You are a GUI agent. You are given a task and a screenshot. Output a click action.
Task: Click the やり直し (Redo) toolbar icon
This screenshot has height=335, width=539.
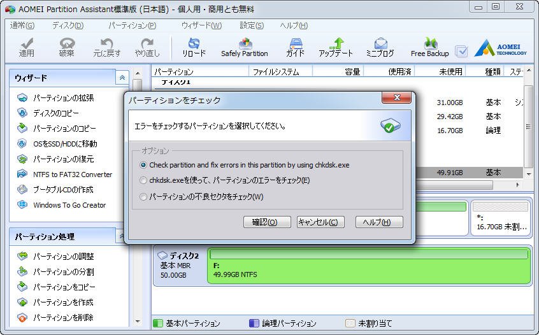tap(147, 47)
